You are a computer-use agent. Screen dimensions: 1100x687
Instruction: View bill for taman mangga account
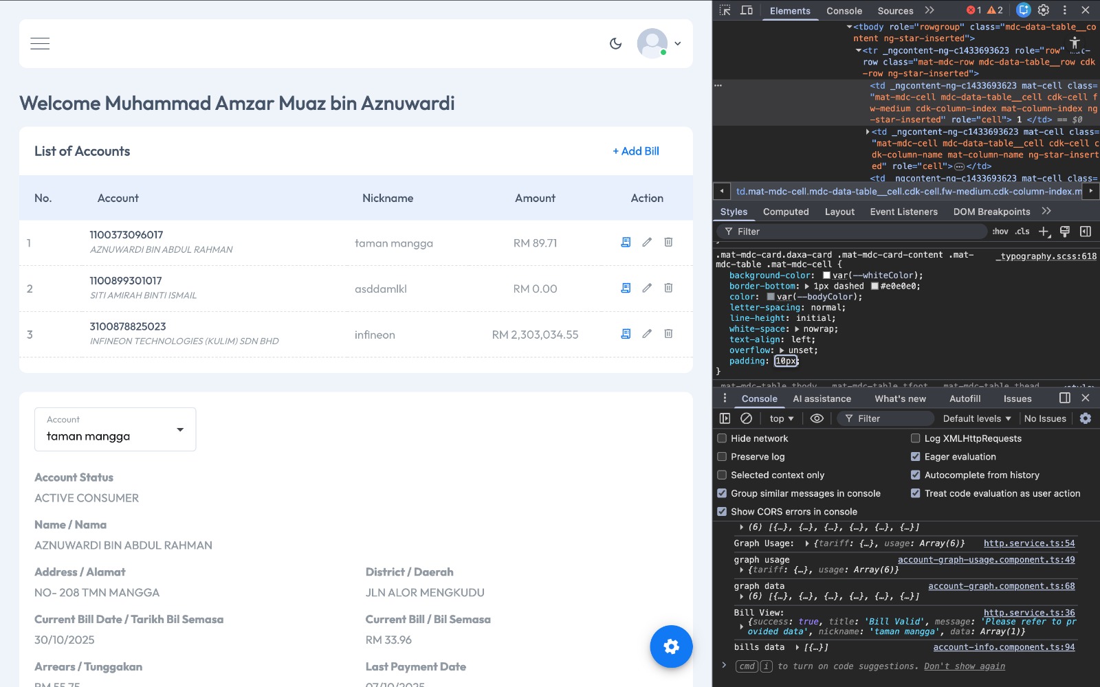tap(626, 242)
